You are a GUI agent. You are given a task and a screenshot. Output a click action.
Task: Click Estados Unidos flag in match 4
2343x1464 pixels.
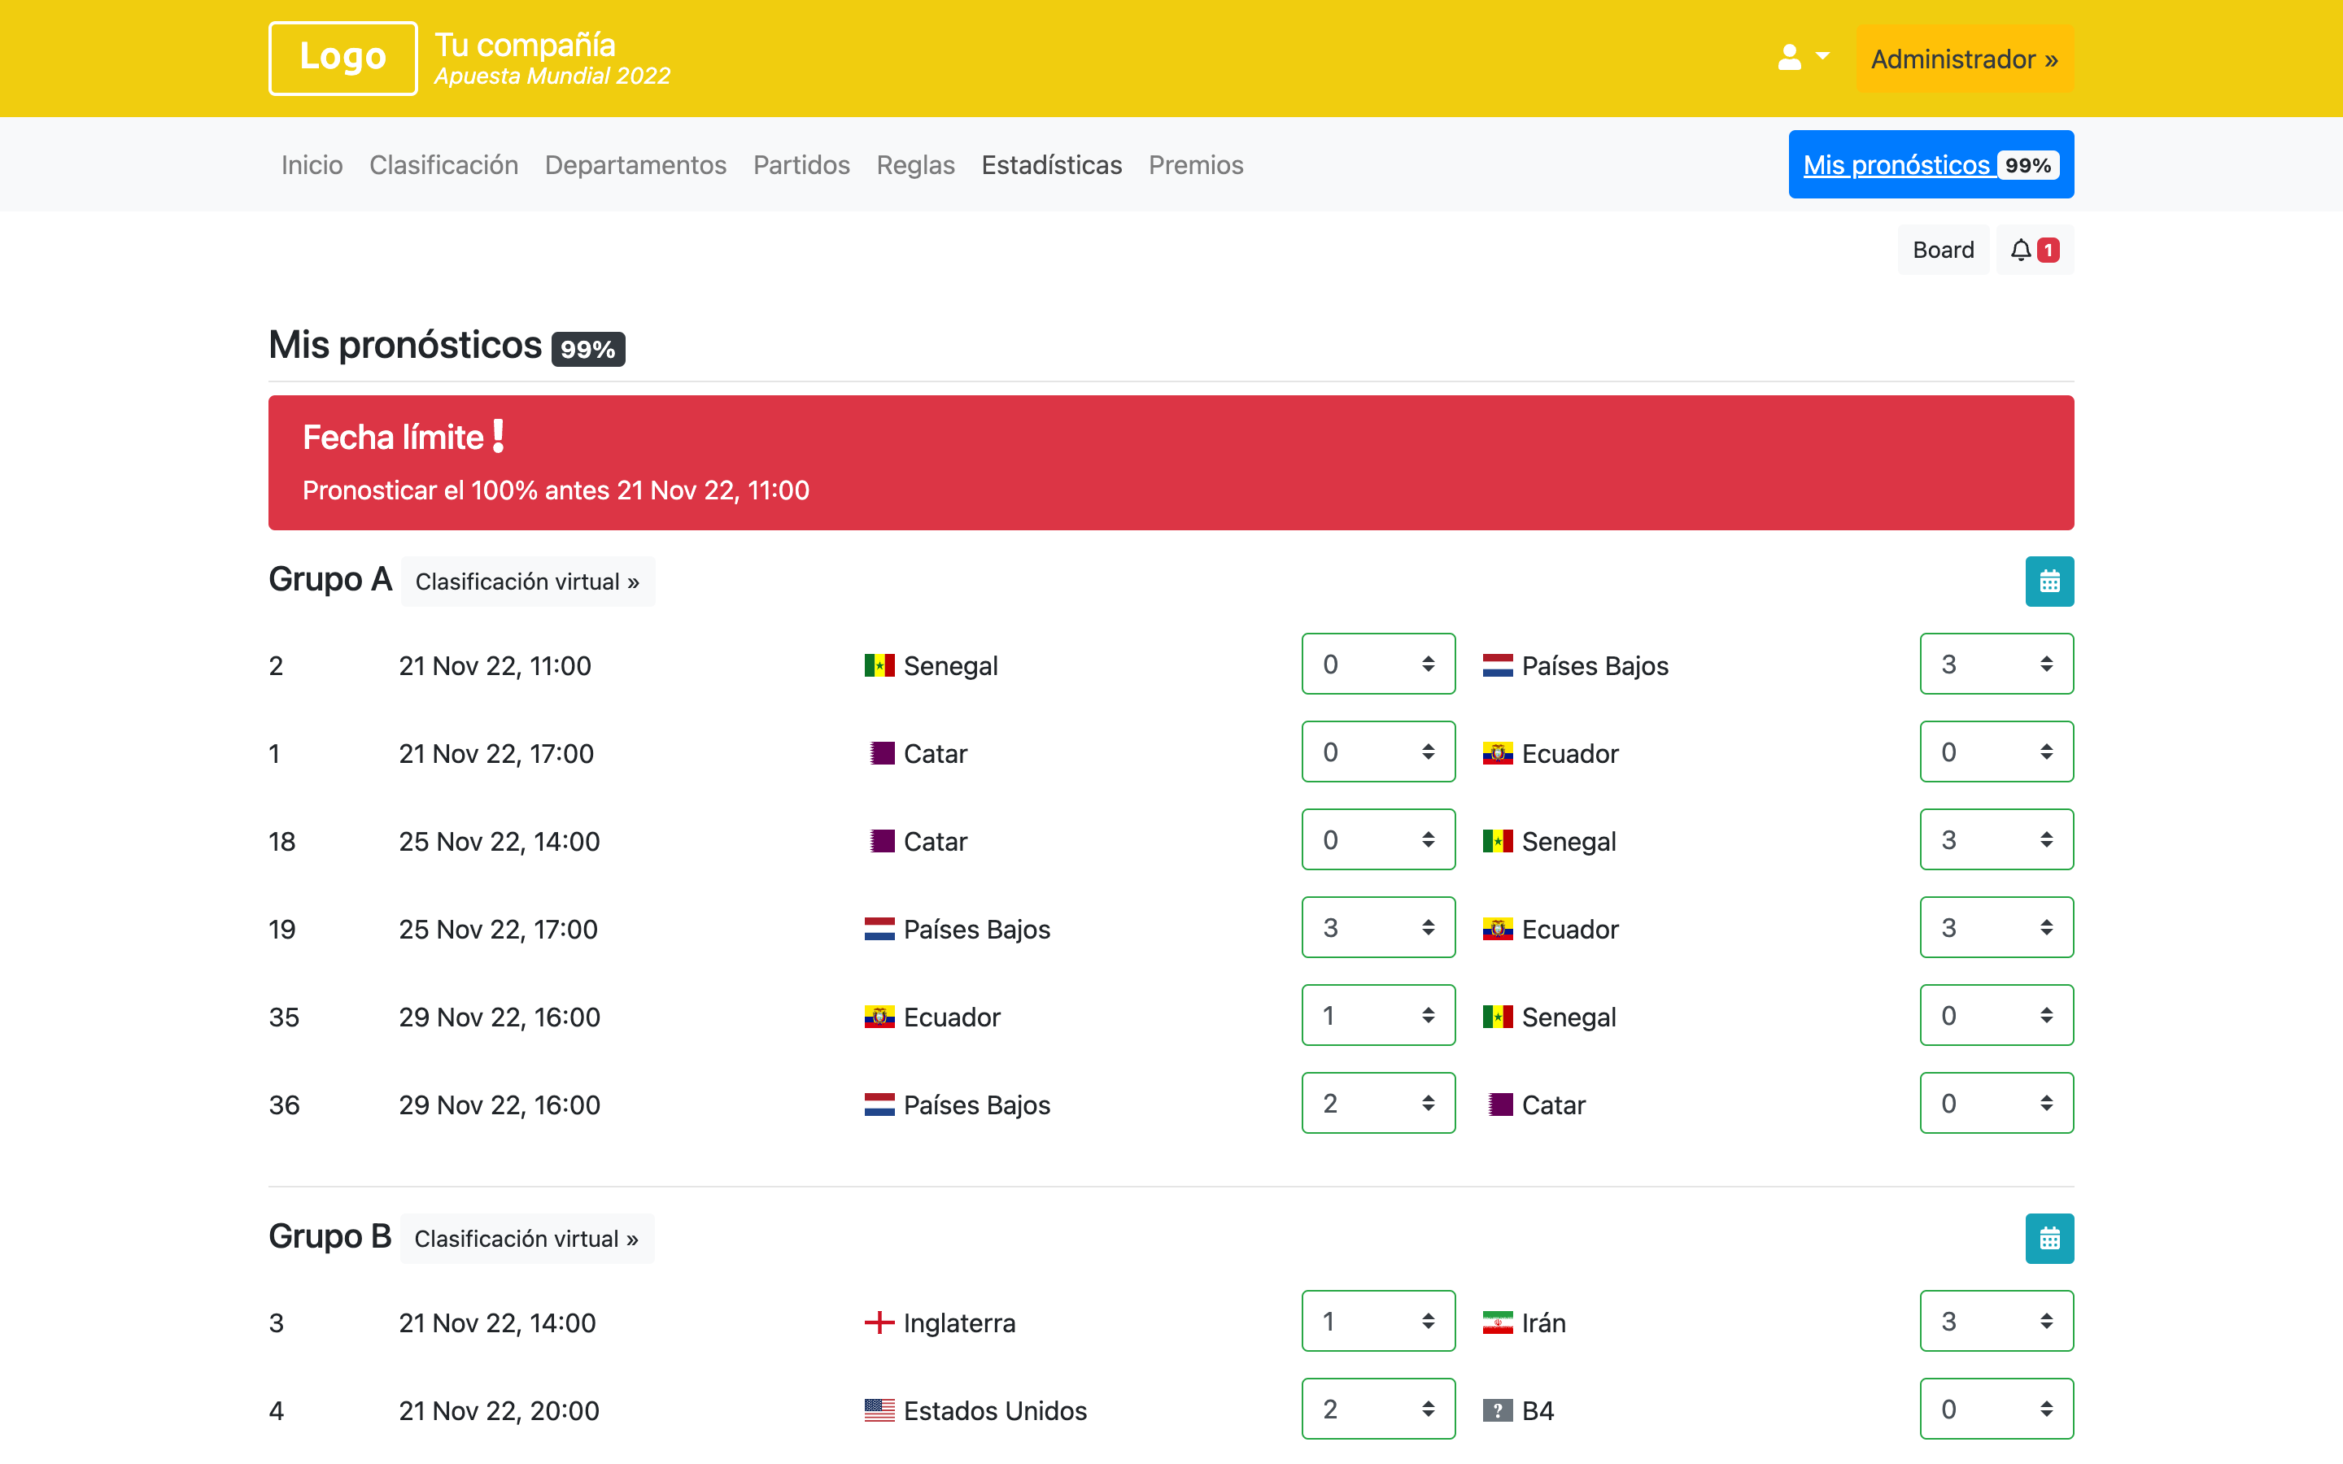(x=879, y=1411)
